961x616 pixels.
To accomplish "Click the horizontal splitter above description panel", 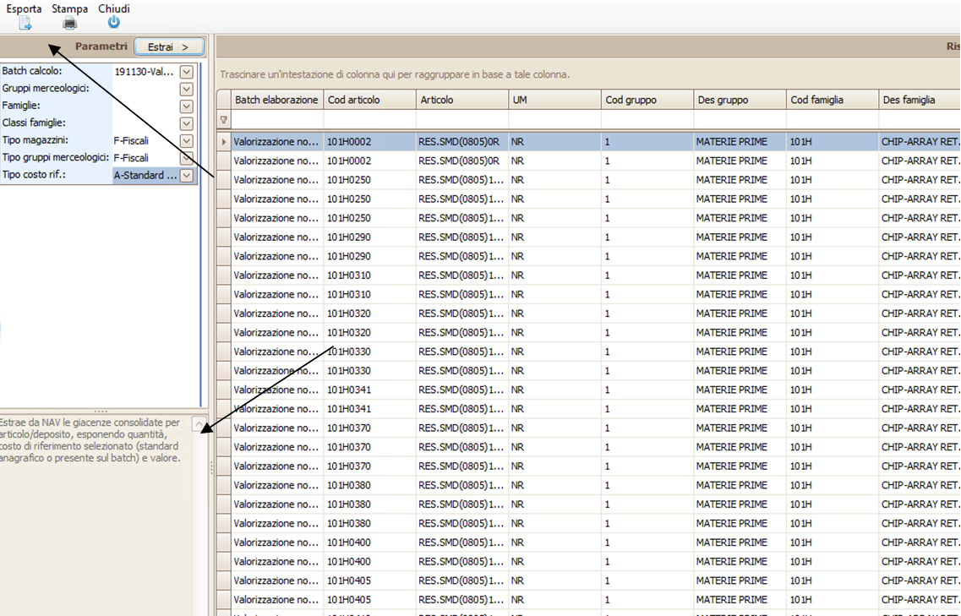I will click(101, 411).
